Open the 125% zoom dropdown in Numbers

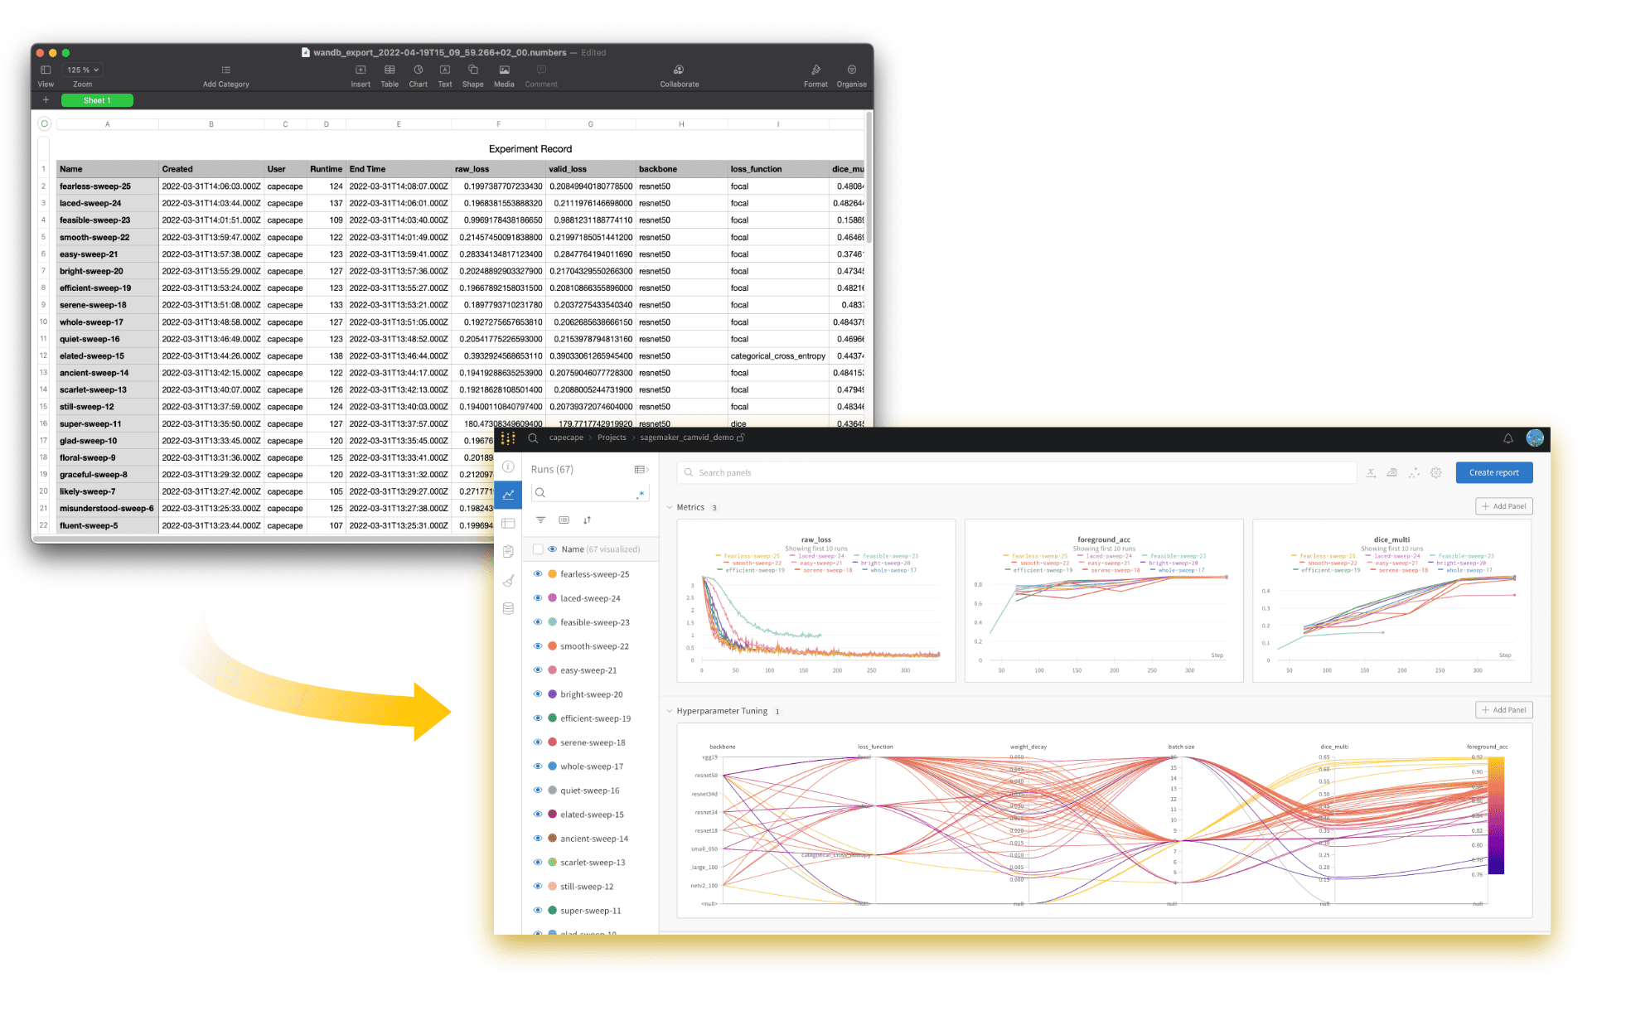83,70
